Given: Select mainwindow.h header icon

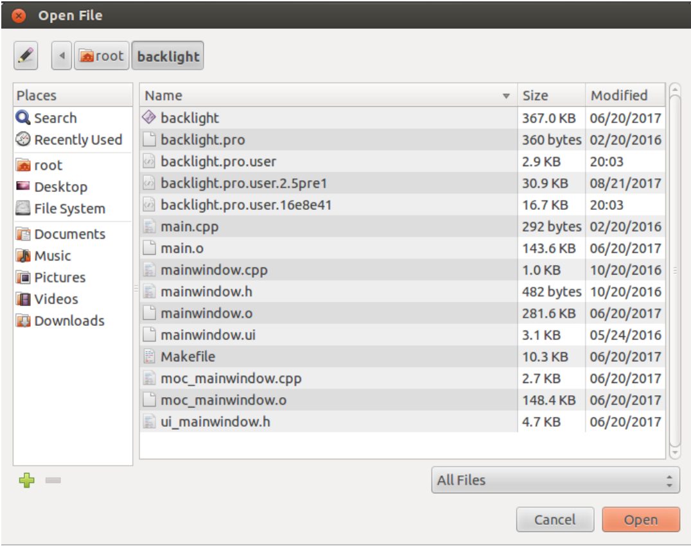Looking at the screenshot, I should click(x=149, y=291).
